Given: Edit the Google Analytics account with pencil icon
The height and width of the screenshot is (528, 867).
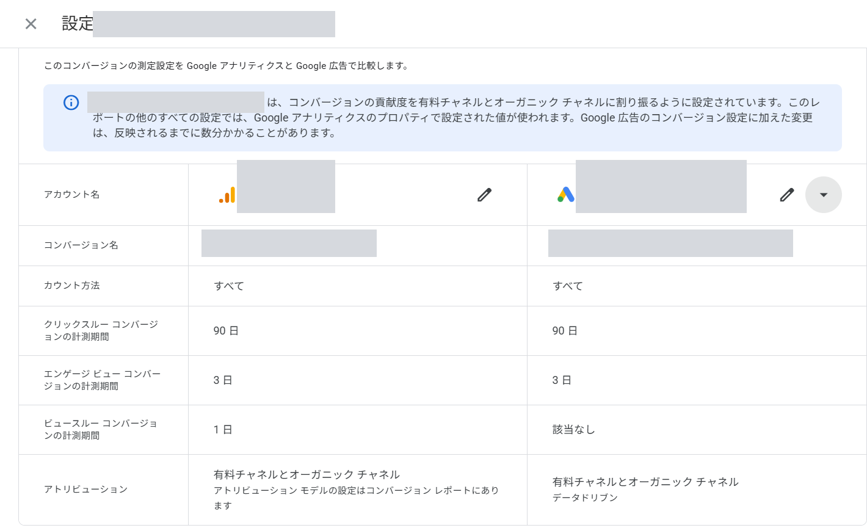Looking at the screenshot, I should [484, 195].
